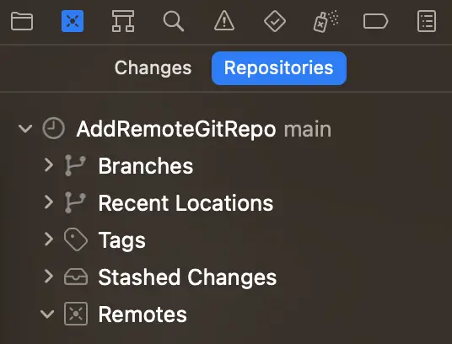Show the Issue navigator warning icon
The image size is (452, 344).
coord(224,21)
